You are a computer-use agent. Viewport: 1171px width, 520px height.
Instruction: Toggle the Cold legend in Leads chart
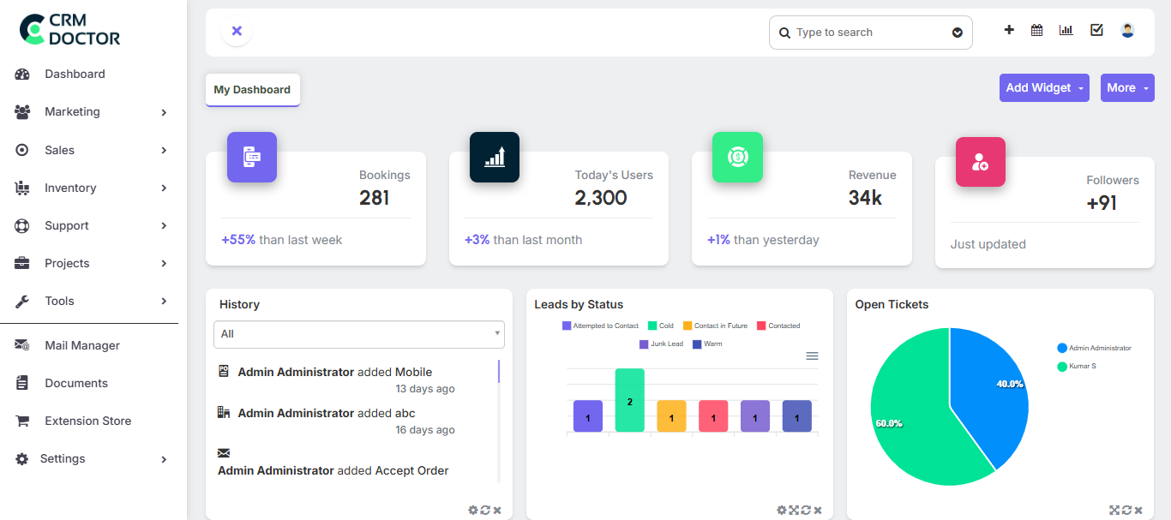pyautogui.click(x=660, y=326)
